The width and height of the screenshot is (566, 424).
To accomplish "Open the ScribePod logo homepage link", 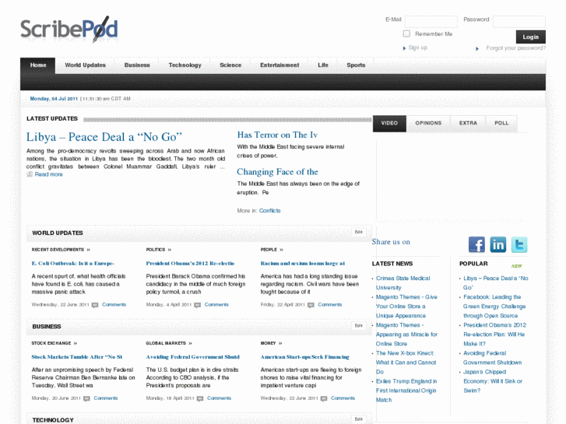I will pos(69,30).
